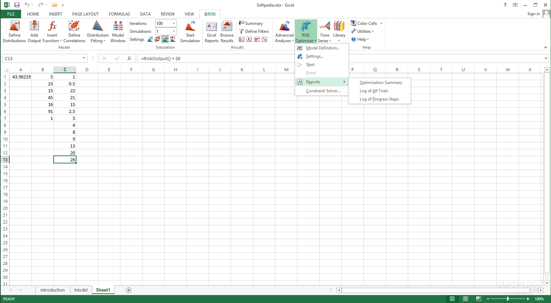551x303 pixels.
Task: Open the FILE backstage tab
Action: tap(11, 14)
